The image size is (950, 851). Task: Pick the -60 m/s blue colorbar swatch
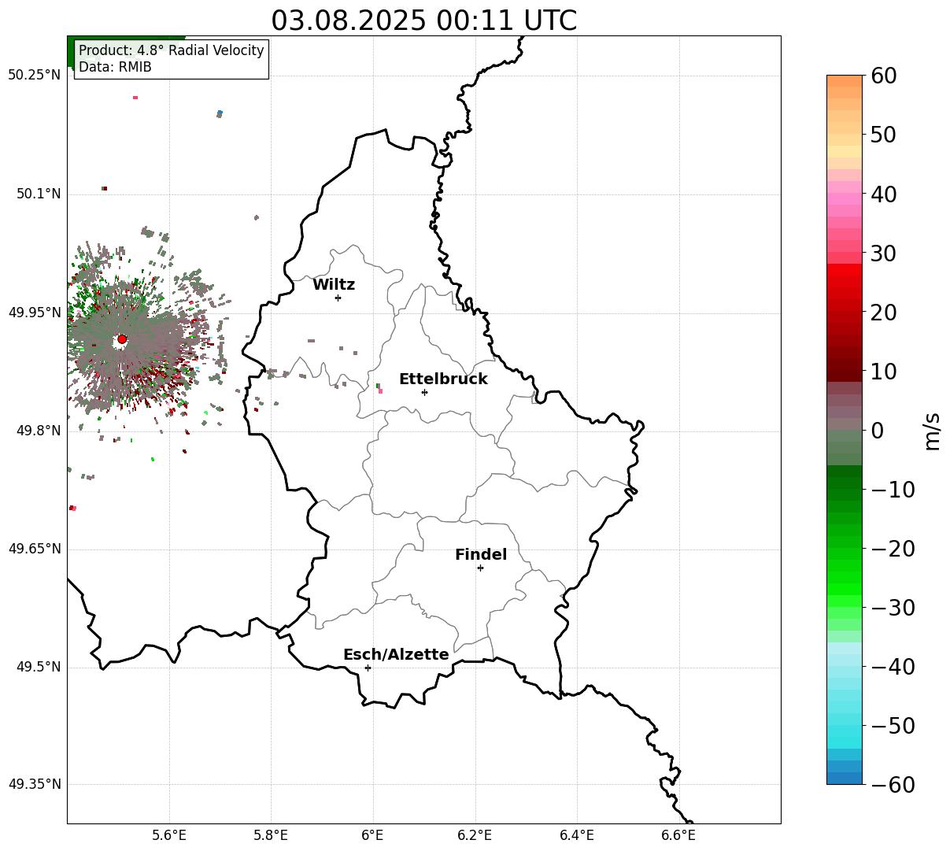pyautogui.click(x=845, y=778)
